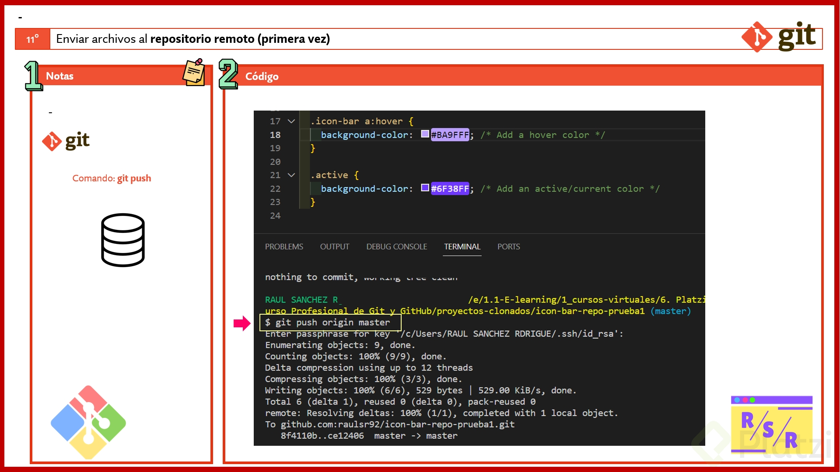The image size is (840, 472).
Task: Click the slide title 'Enviar archivos al repositorio remoto'
Action: (x=193, y=39)
